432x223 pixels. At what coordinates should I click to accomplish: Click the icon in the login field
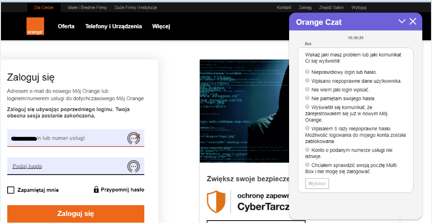pyautogui.click(x=134, y=138)
